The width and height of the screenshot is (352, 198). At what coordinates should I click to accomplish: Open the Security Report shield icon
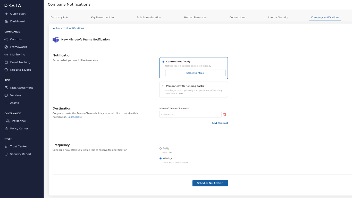coord(6,154)
